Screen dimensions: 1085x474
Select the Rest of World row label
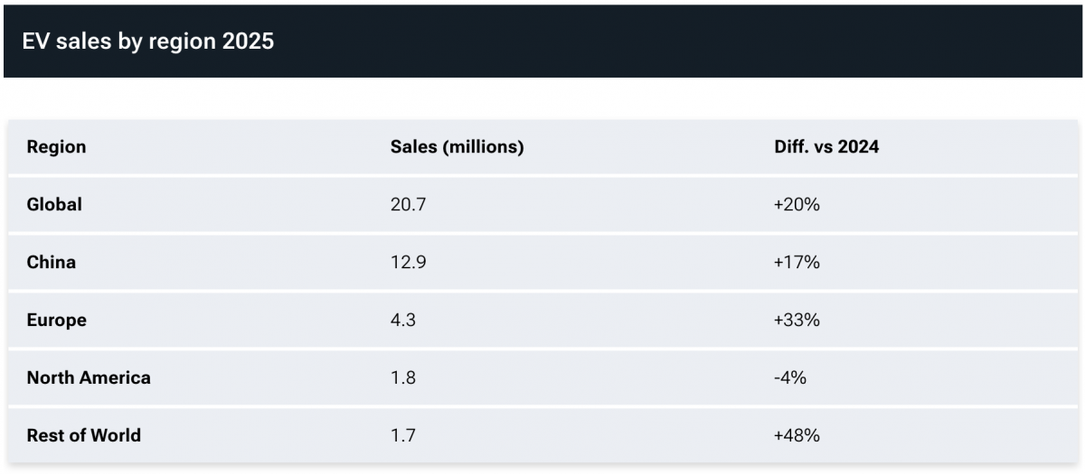tap(84, 436)
